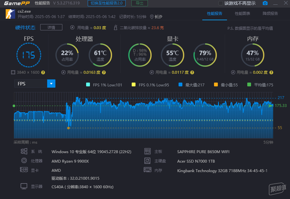
Task: Click the green average marker at chart left edge
Action: pyautogui.click(x=14, y=106)
